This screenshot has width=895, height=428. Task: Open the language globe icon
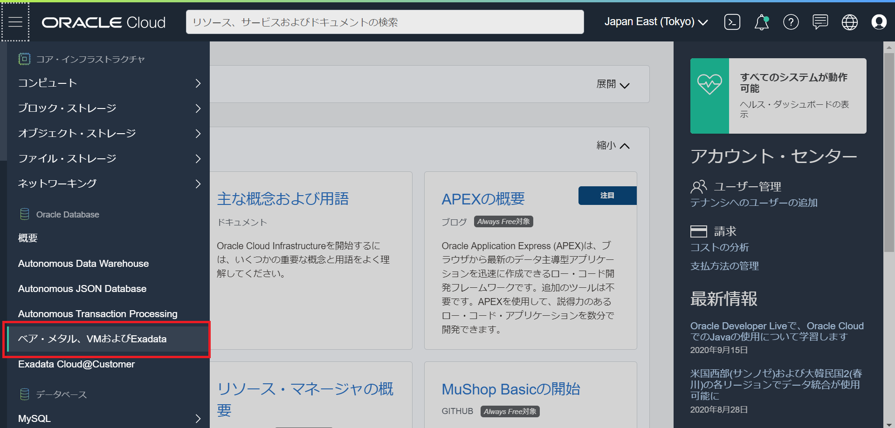tap(849, 22)
